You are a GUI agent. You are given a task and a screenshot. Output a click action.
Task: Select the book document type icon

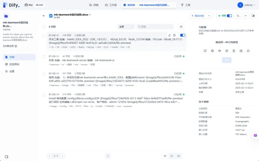coord(205,51)
